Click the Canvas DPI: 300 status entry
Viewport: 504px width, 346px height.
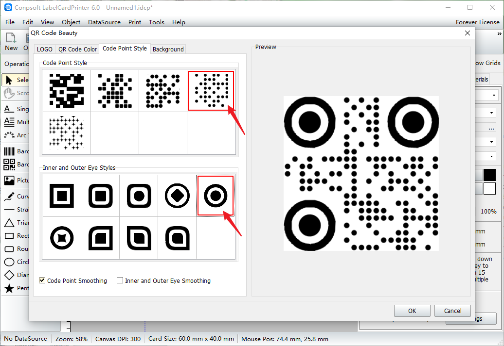[x=118, y=339]
